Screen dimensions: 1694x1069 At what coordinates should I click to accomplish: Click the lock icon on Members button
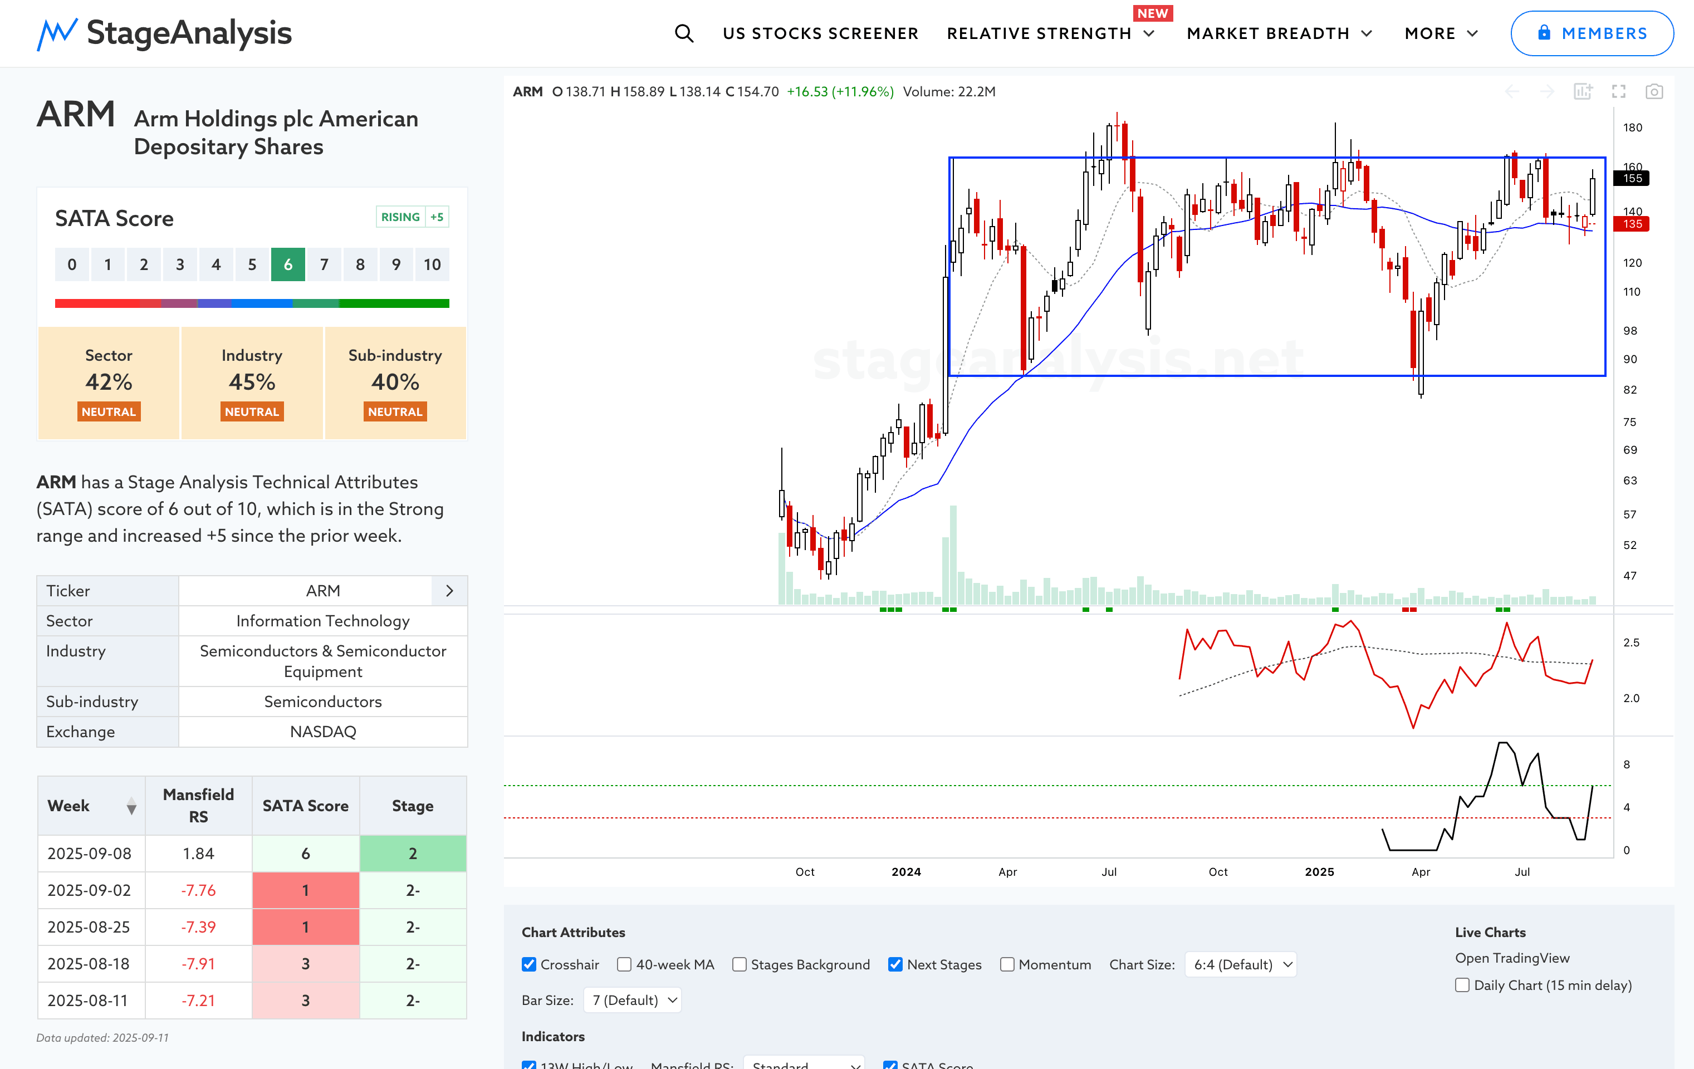click(1544, 32)
